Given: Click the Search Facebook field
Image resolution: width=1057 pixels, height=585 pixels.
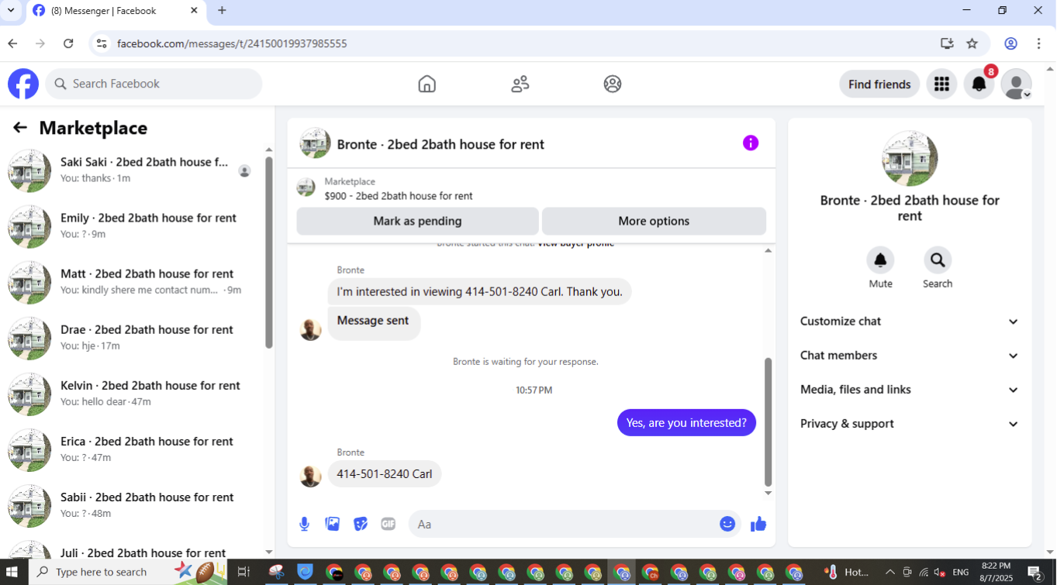Looking at the screenshot, I should pos(154,84).
